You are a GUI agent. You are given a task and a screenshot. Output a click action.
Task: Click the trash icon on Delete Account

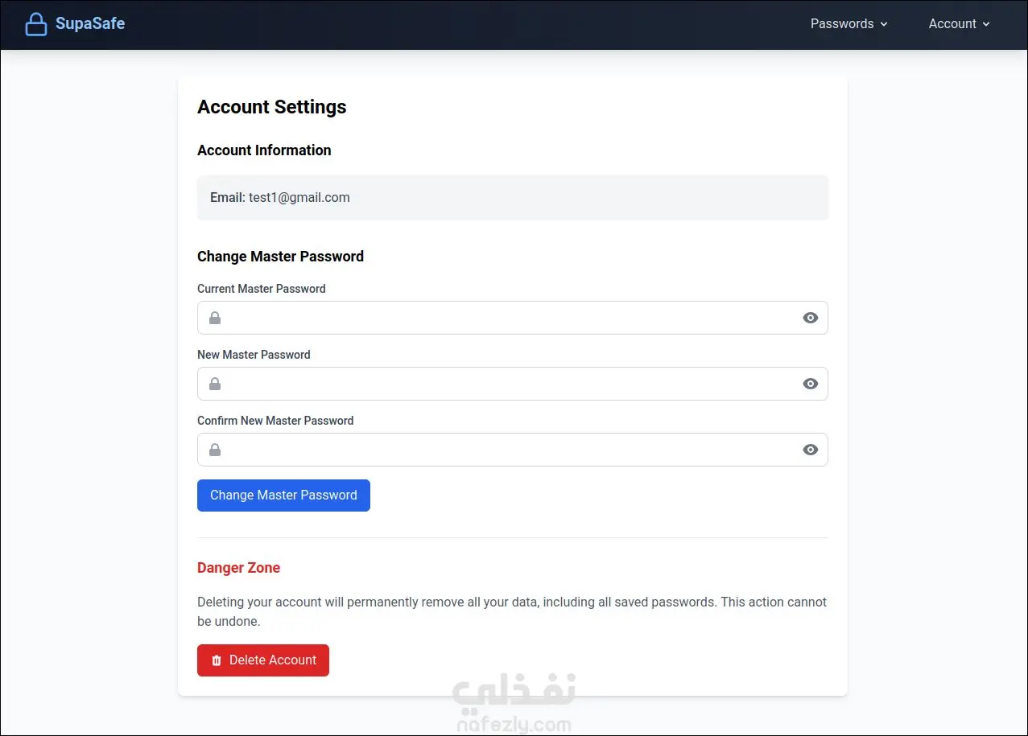coord(216,660)
